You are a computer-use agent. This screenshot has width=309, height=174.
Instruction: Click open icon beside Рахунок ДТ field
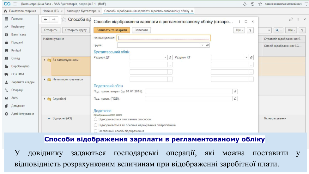click(170, 58)
